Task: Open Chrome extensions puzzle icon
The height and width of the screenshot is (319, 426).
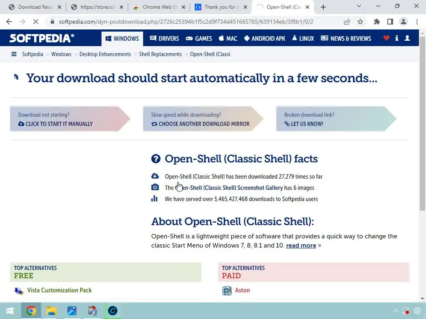Action: 377,22
